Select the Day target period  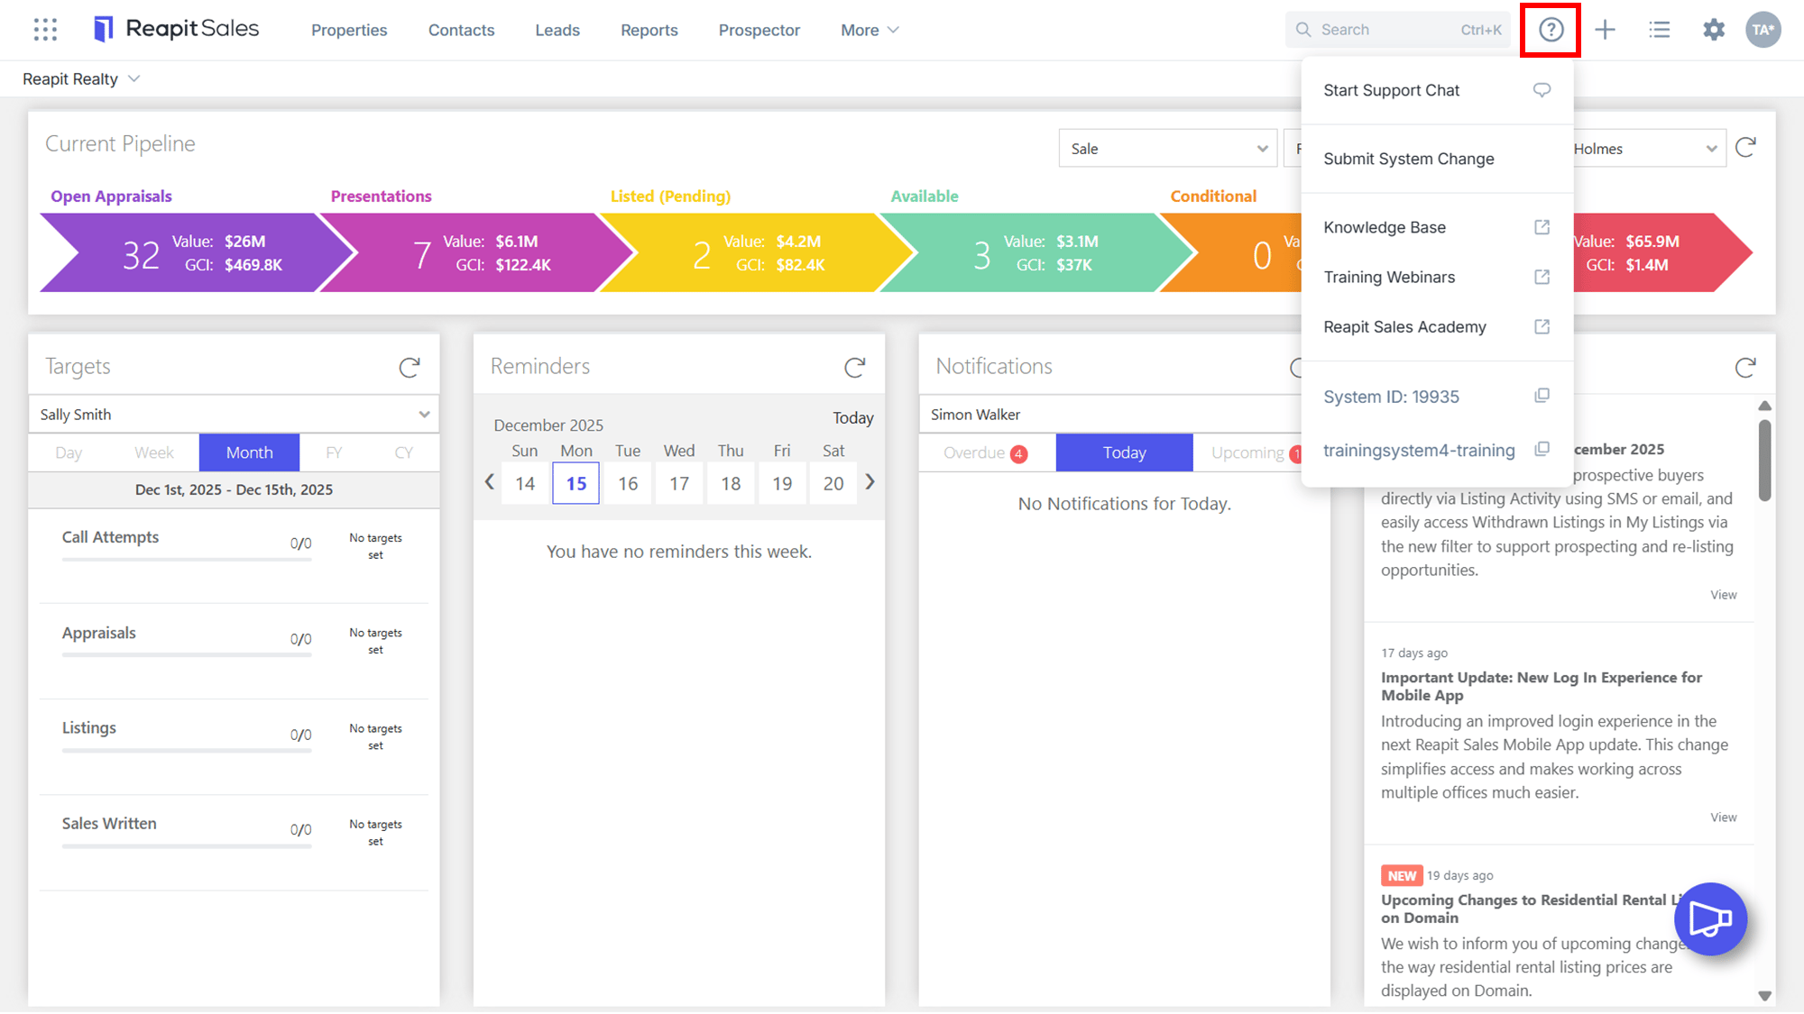tap(69, 452)
